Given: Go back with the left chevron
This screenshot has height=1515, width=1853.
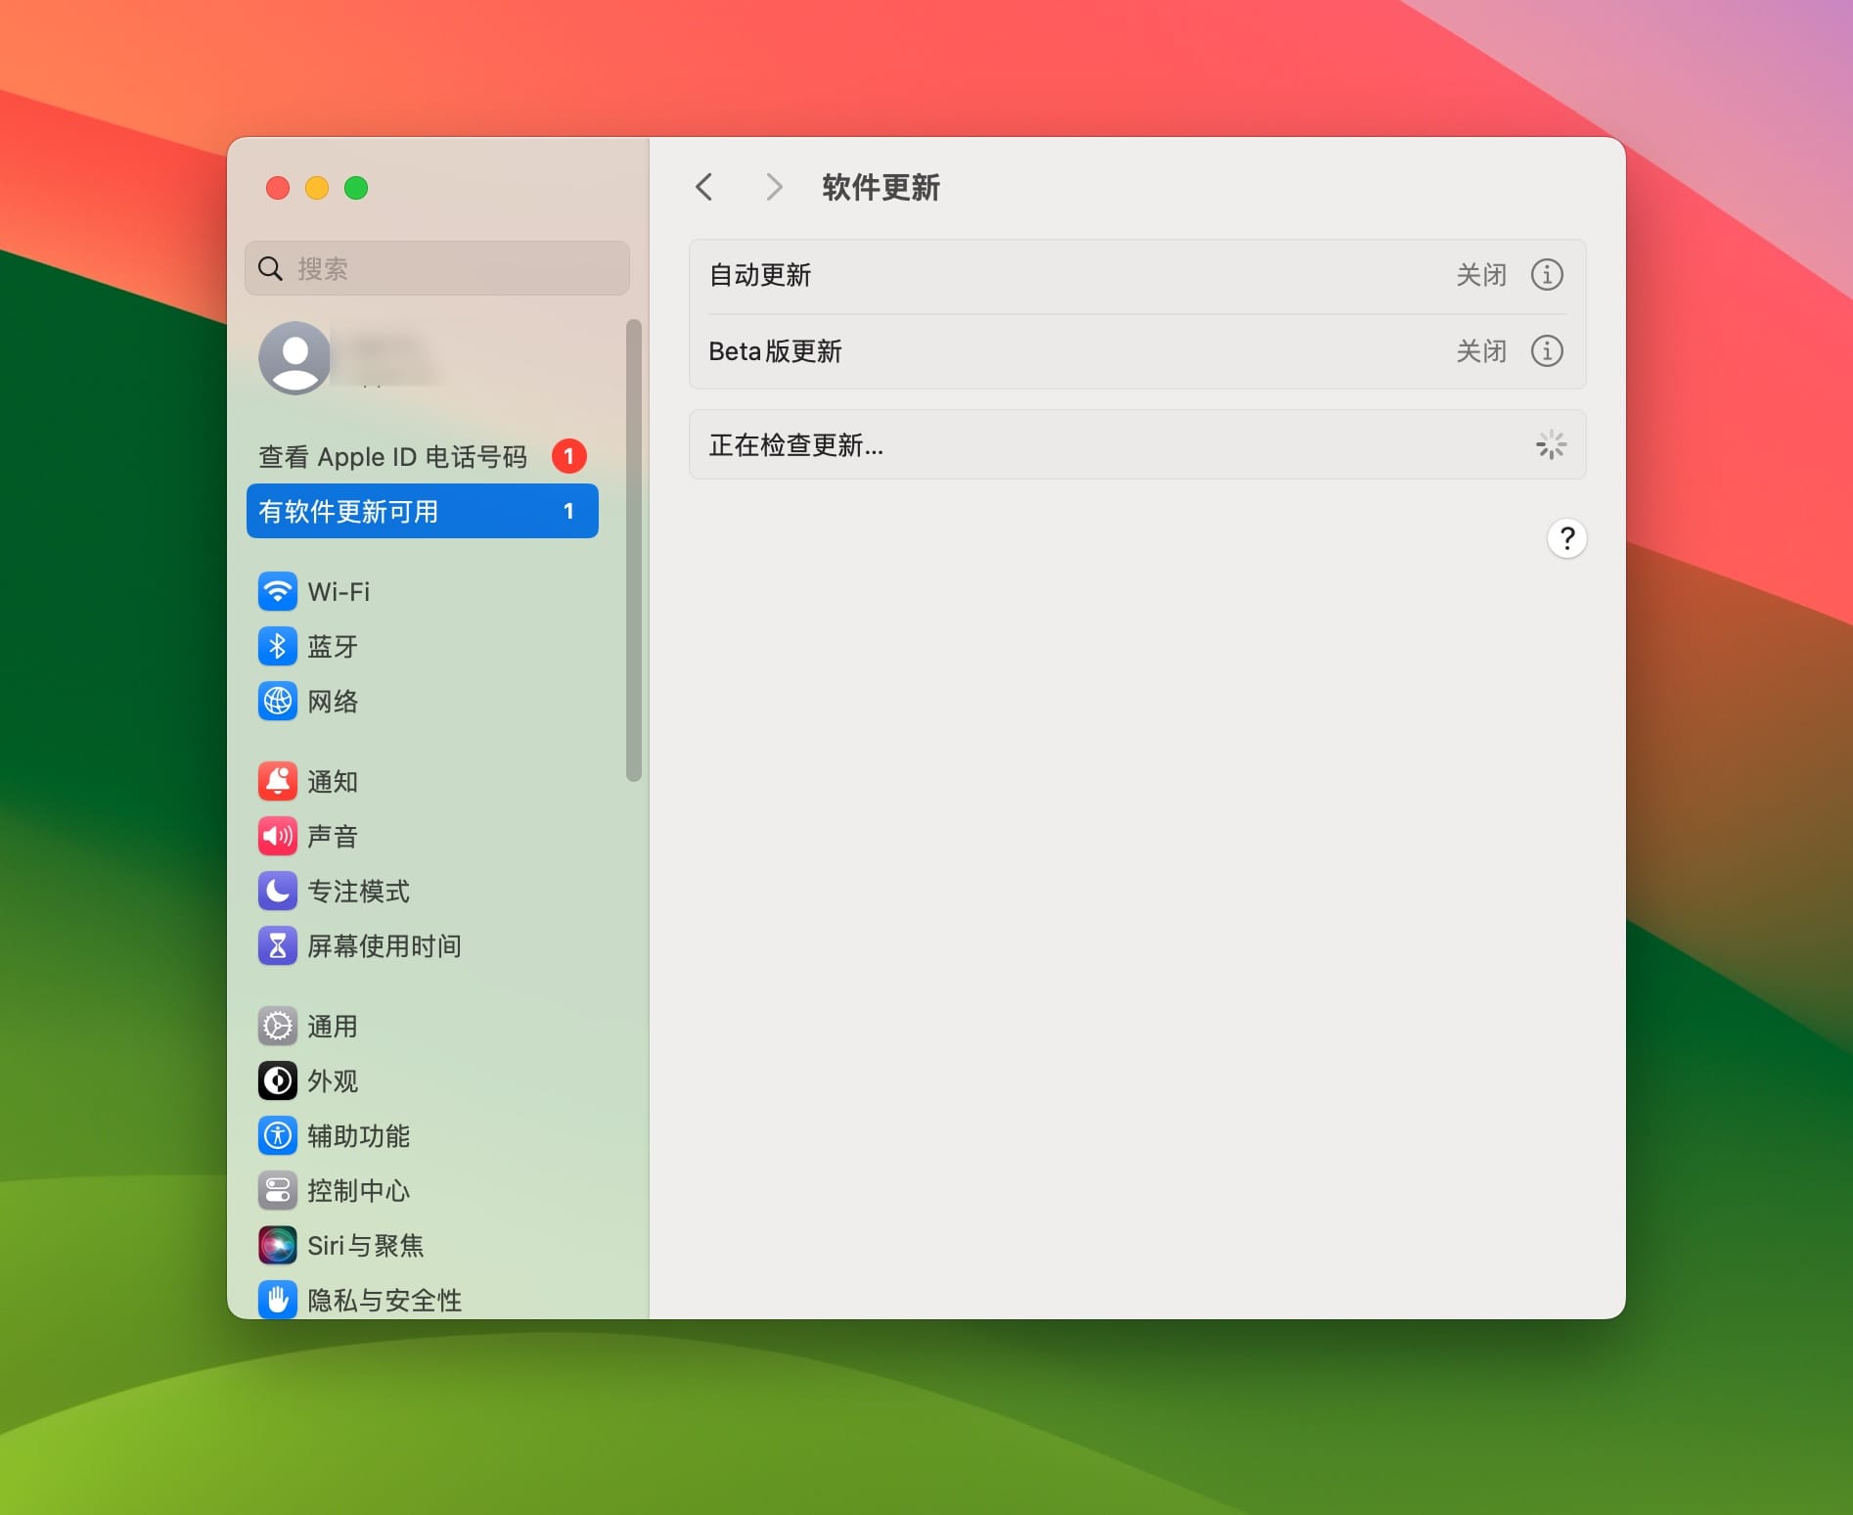Looking at the screenshot, I should 704,187.
